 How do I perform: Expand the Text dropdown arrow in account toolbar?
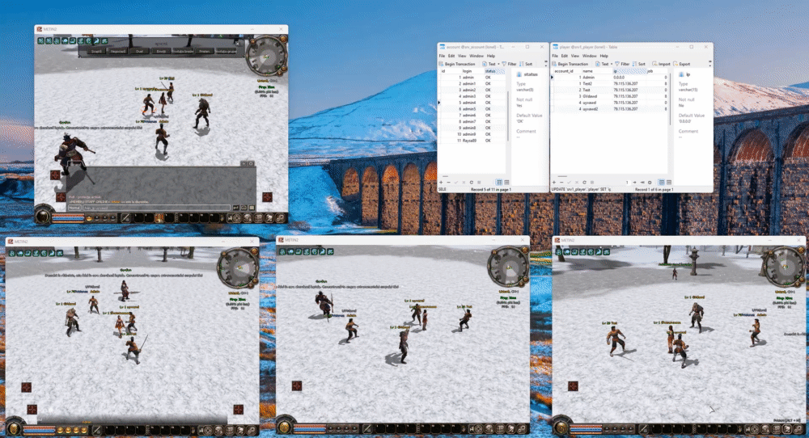(x=498, y=64)
